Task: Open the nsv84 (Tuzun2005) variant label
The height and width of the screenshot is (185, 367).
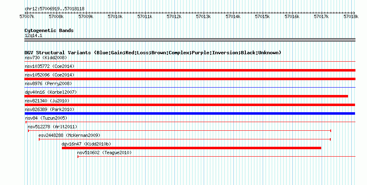Action: click(46, 118)
